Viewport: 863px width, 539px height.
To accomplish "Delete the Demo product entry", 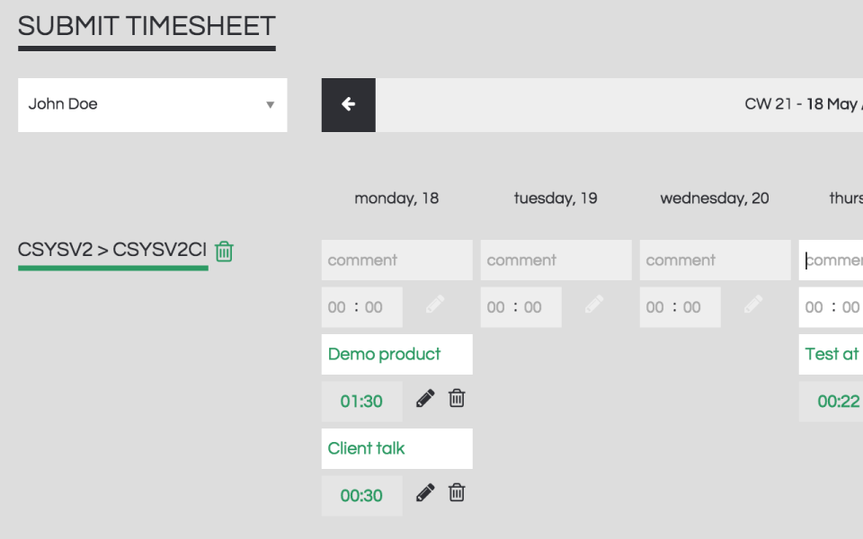I will (x=457, y=398).
